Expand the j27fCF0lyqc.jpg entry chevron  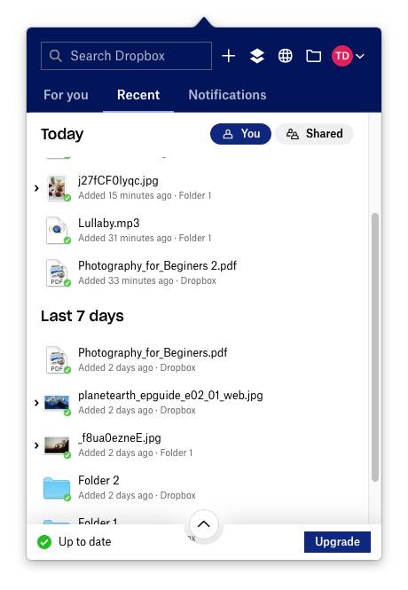click(36, 188)
